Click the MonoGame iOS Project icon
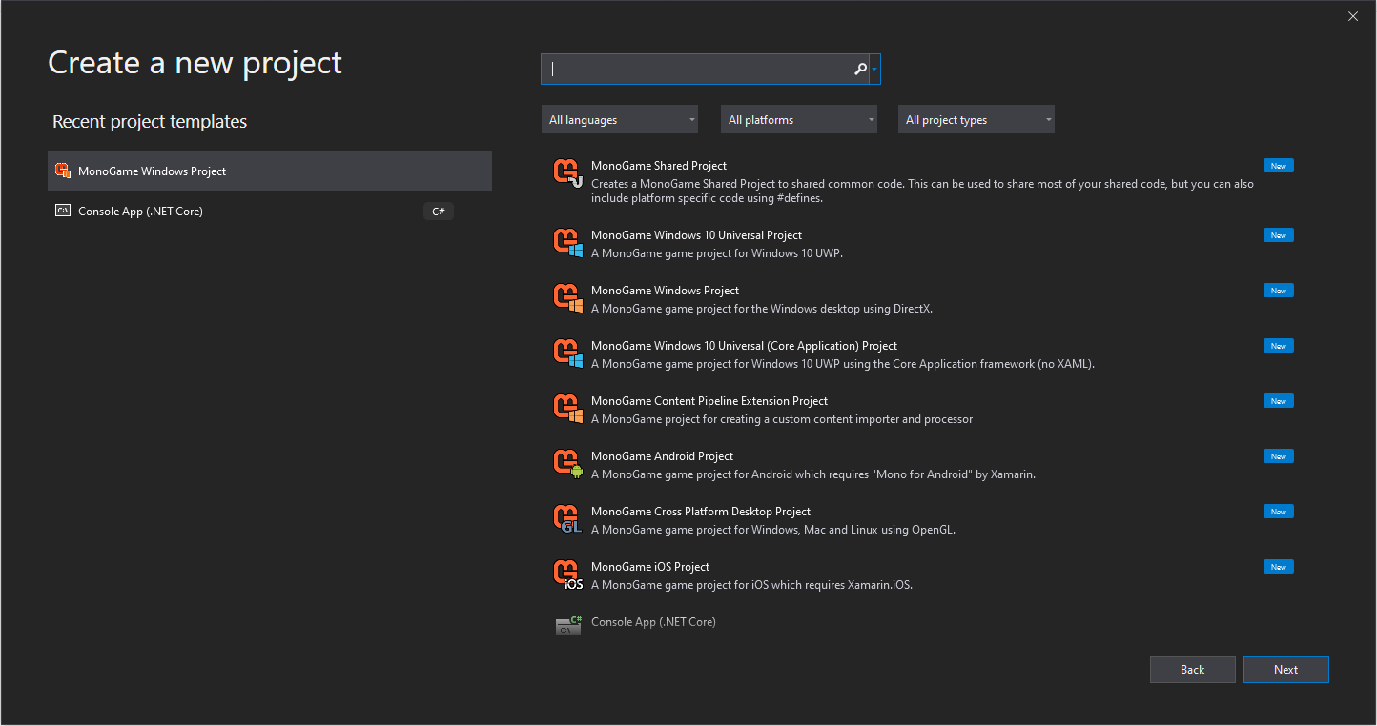Image resolution: width=1377 pixels, height=726 pixels. 568,575
